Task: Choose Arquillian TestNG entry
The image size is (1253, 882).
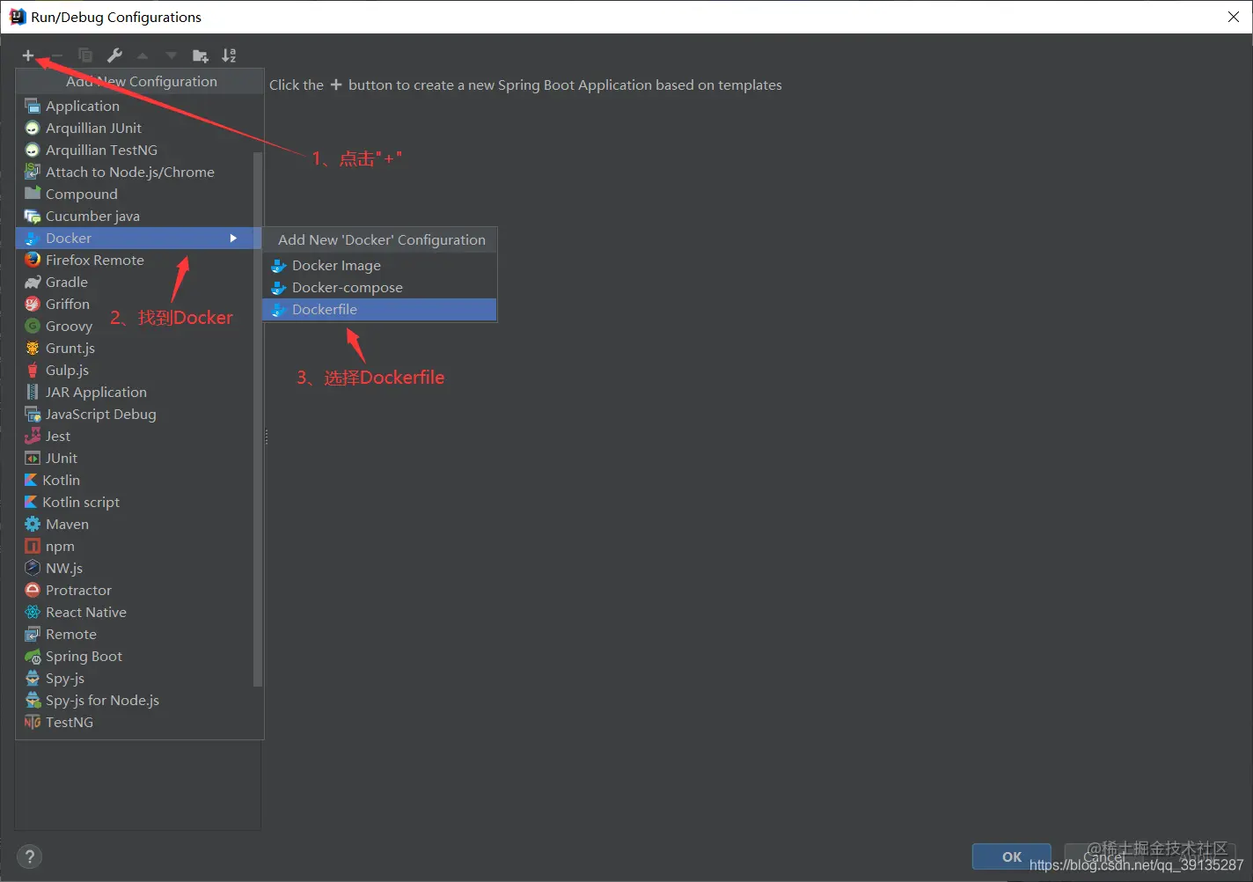Action: (139, 150)
